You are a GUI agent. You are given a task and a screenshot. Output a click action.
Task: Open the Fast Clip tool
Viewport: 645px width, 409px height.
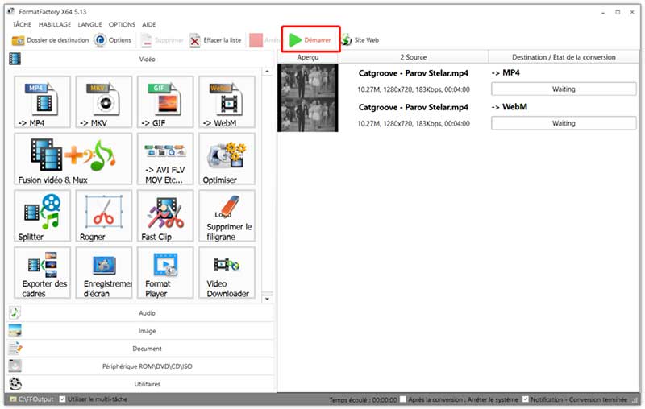tap(165, 216)
